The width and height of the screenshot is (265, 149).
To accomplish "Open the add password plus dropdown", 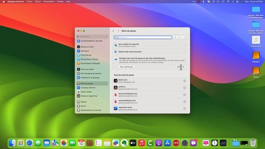I will (176, 37).
